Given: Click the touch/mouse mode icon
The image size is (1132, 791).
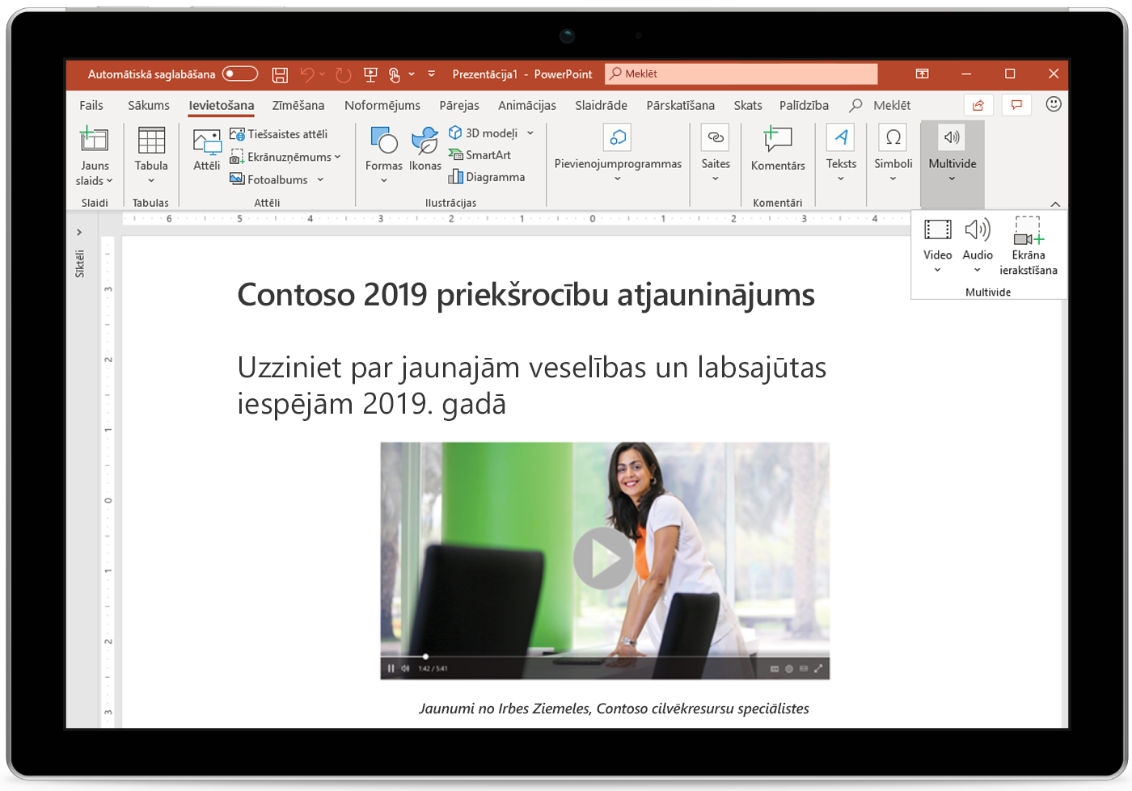Looking at the screenshot, I should point(395,74).
